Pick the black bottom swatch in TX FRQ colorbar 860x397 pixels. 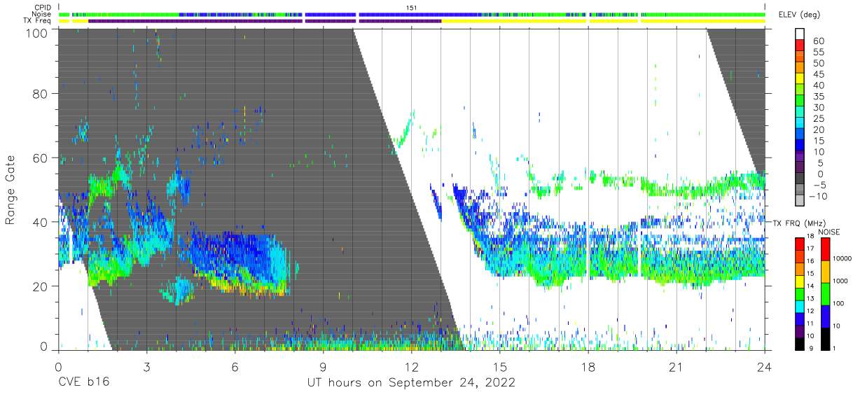click(800, 342)
